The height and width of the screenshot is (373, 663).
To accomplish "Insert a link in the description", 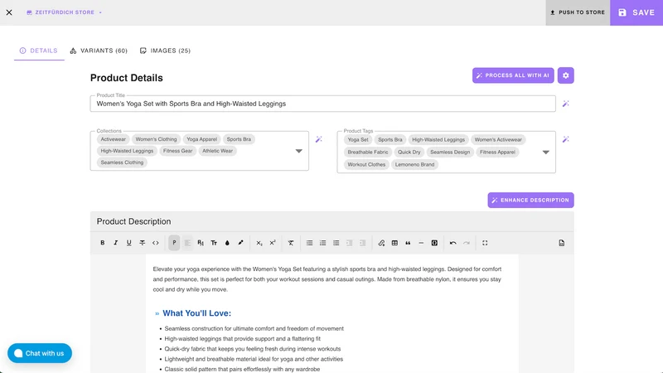I will point(381,243).
